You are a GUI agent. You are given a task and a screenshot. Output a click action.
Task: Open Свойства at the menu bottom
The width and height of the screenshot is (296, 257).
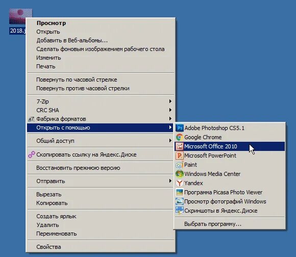pyautogui.click(x=101, y=247)
